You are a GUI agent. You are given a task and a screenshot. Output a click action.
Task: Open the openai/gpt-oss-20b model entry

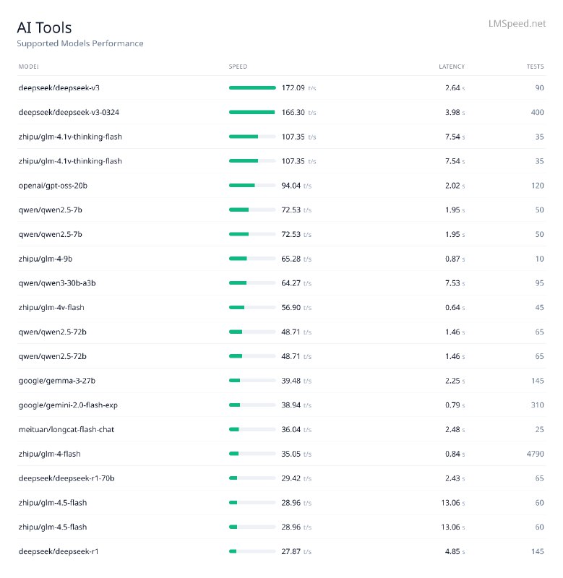[x=59, y=185]
